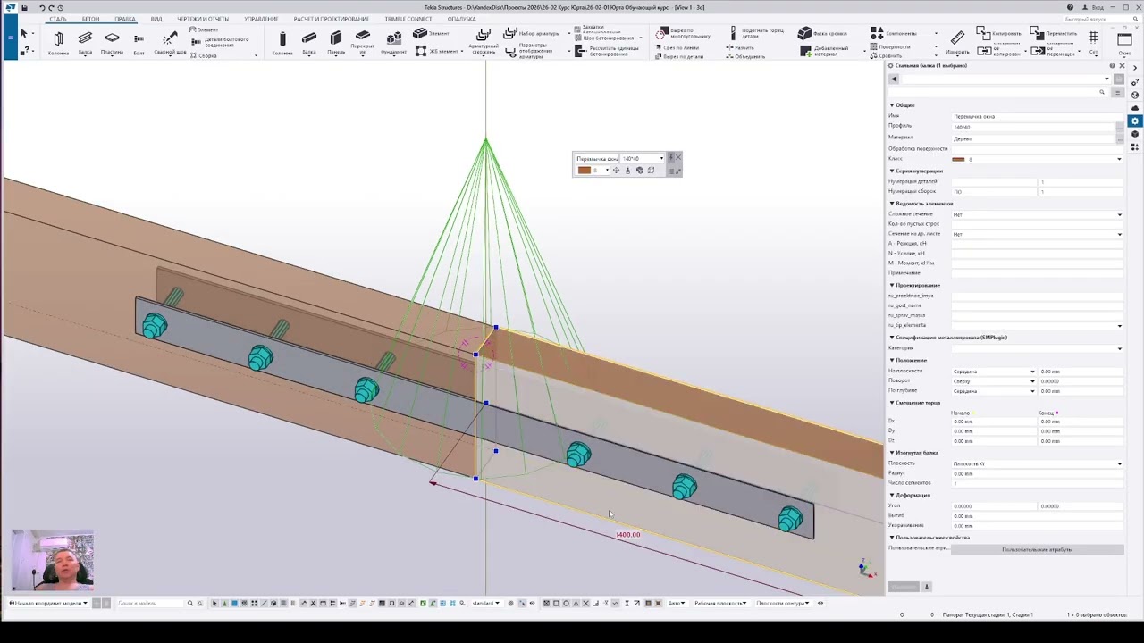Click the Undo arrow in title bar
The width and height of the screenshot is (1144, 643).
pyautogui.click(x=42, y=7)
